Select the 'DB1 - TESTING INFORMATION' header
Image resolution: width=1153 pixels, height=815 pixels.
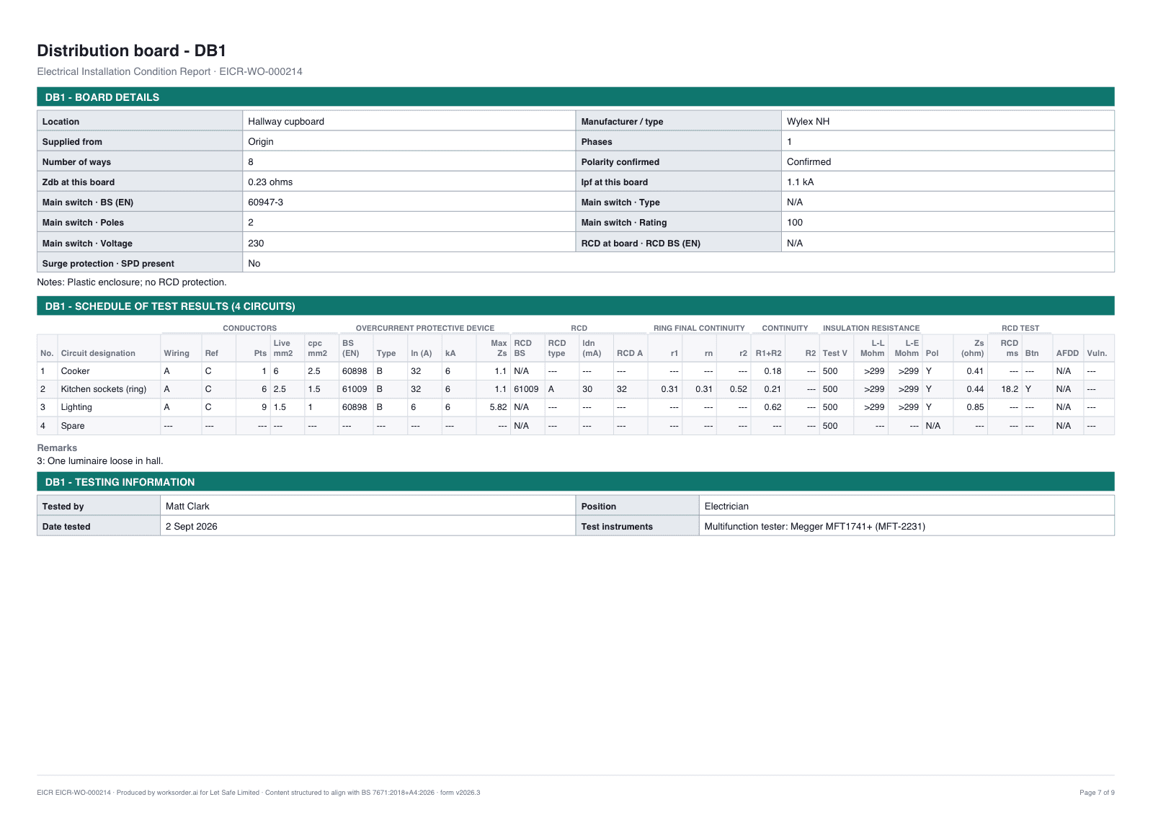[x=576, y=481]
